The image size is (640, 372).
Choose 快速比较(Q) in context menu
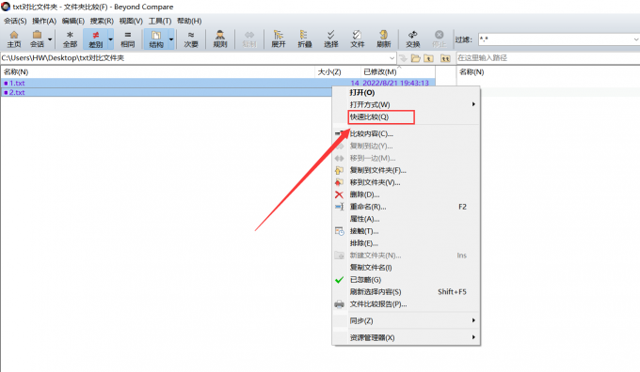tap(406, 116)
